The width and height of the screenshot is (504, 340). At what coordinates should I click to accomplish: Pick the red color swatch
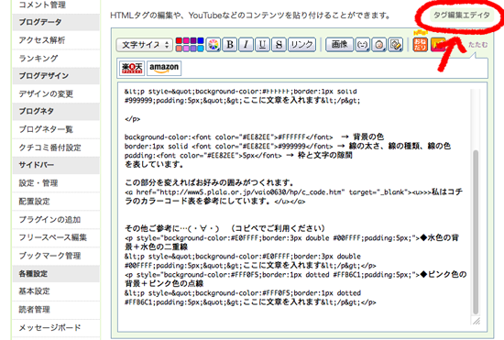click(179, 41)
